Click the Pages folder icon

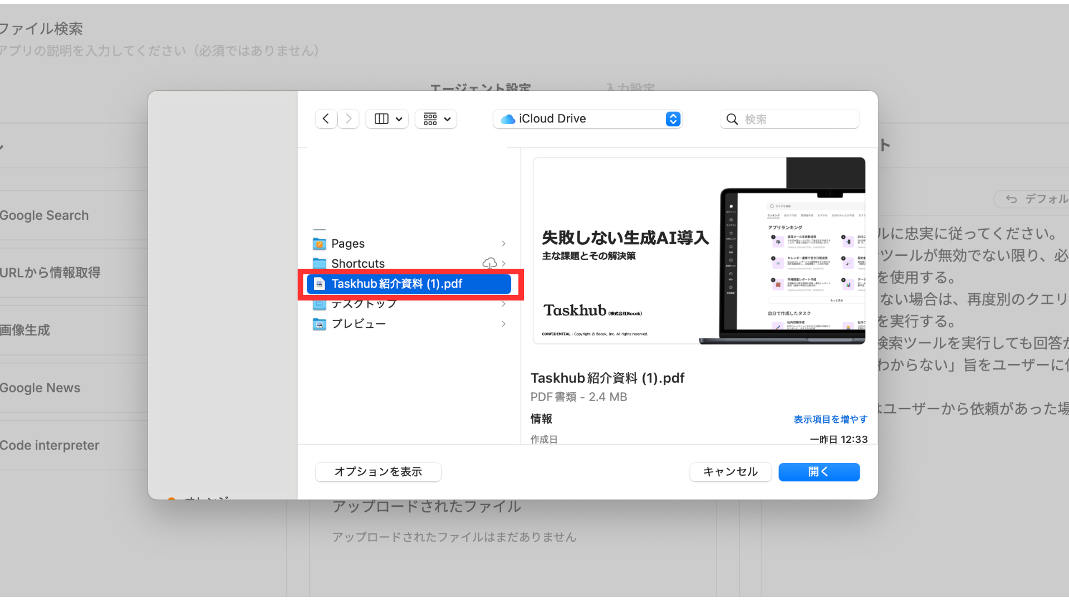point(320,244)
